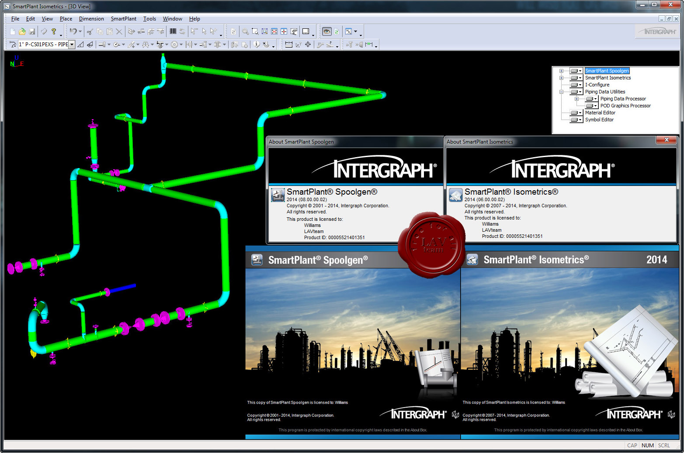Click the slope triangle icon after spec dropdown
The image size is (684, 453).
click(80, 44)
